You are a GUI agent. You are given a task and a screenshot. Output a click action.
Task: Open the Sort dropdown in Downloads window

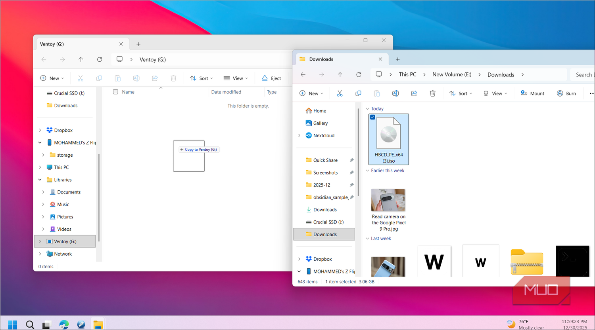coord(461,93)
